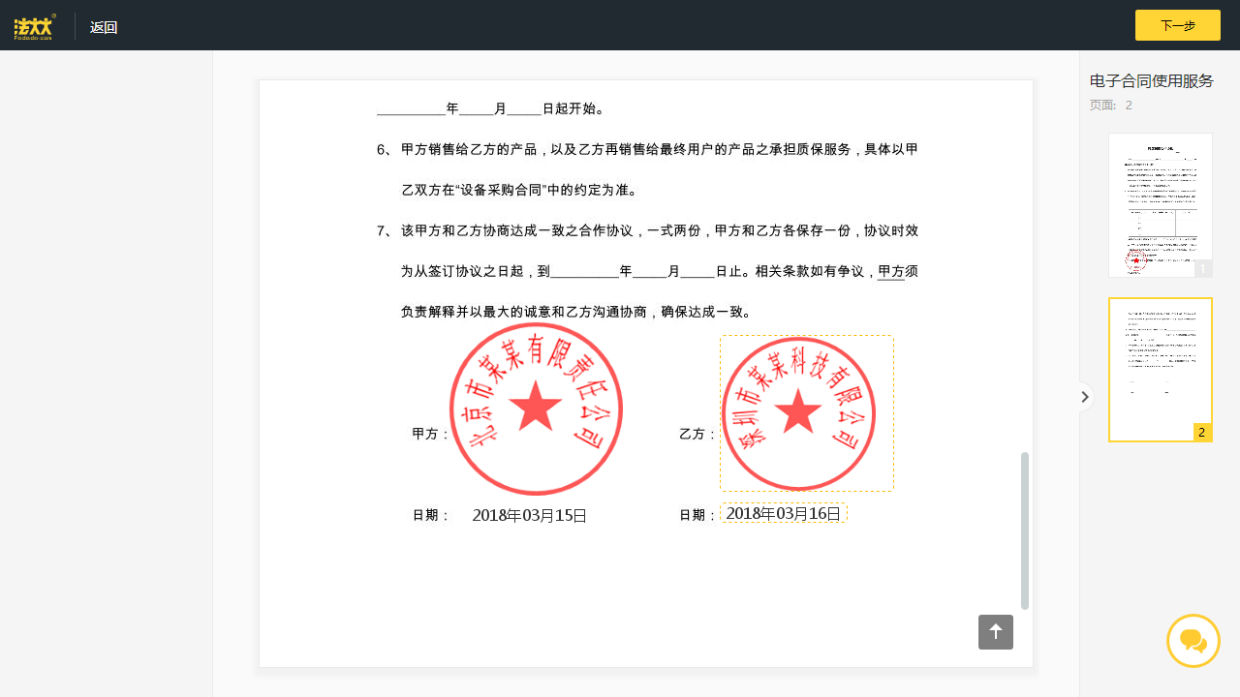Click the 下一步 next step button
The image size is (1240, 697).
click(x=1177, y=24)
